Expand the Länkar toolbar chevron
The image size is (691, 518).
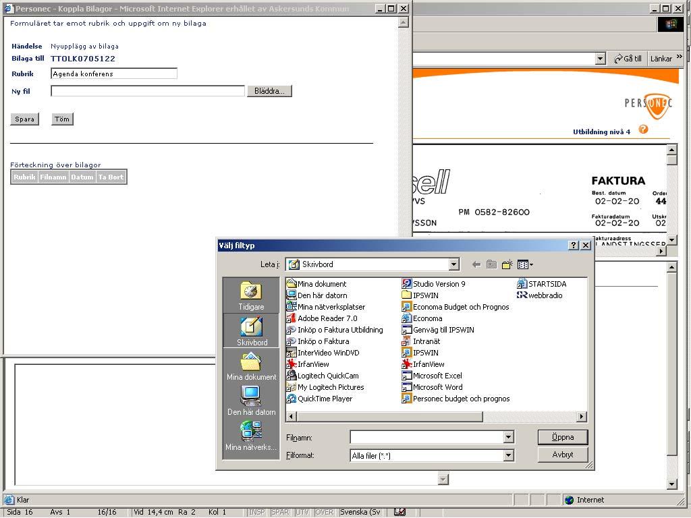679,57
